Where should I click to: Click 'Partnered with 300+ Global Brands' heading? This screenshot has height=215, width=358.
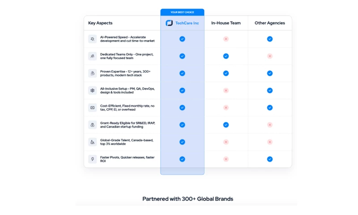[x=188, y=199]
